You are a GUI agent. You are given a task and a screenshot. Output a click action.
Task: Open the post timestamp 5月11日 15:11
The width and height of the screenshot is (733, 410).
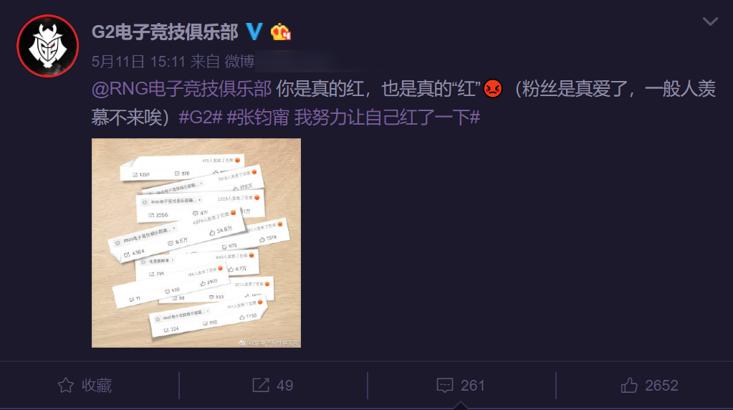pos(139,61)
